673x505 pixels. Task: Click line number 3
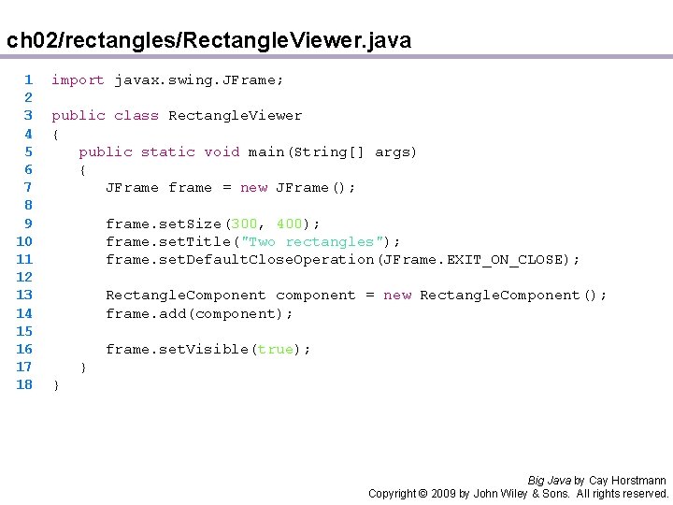28,116
